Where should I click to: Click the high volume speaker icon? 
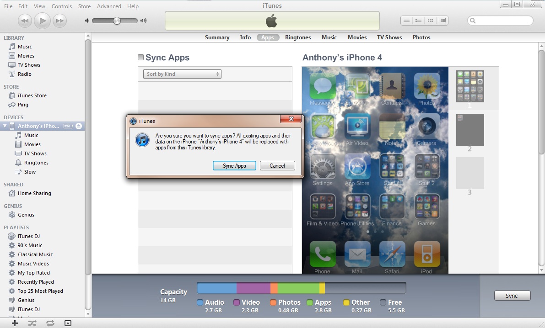click(x=143, y=21)
